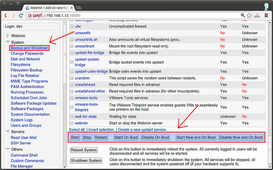Open the umountfs service link
273x170 pixels.
pos(82,33)
